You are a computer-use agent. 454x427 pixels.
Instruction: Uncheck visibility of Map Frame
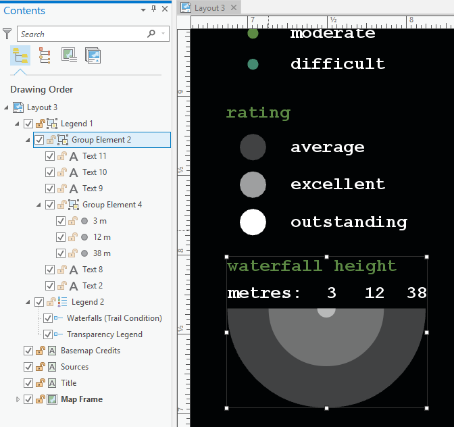pyautogui.click(x=28, y=399)
